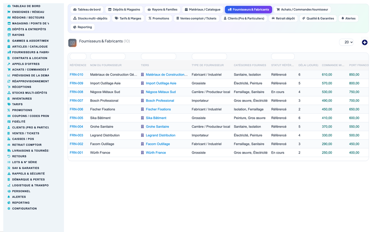Viewport: 376px width, 232px height.
Task: Switch to Qualité & Garanties tab
Action: click(x=318, y=18)
